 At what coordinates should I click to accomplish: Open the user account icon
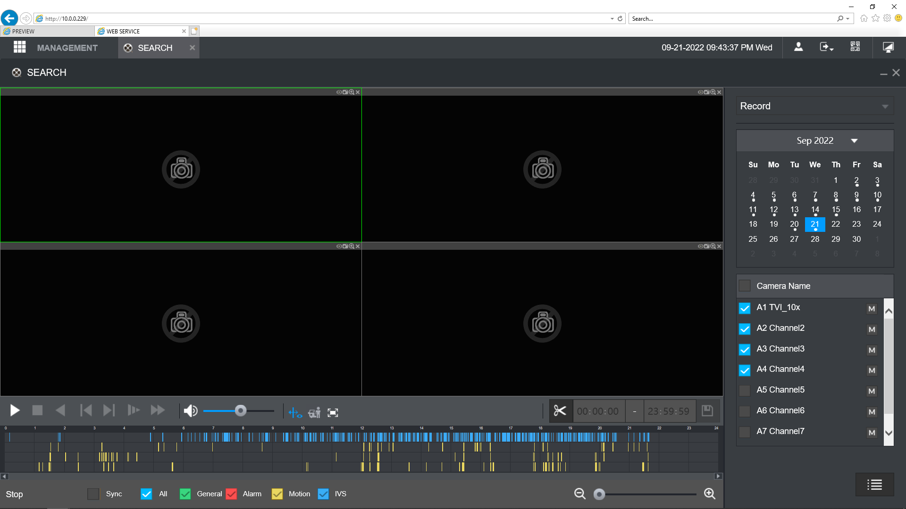pos(798,47)
